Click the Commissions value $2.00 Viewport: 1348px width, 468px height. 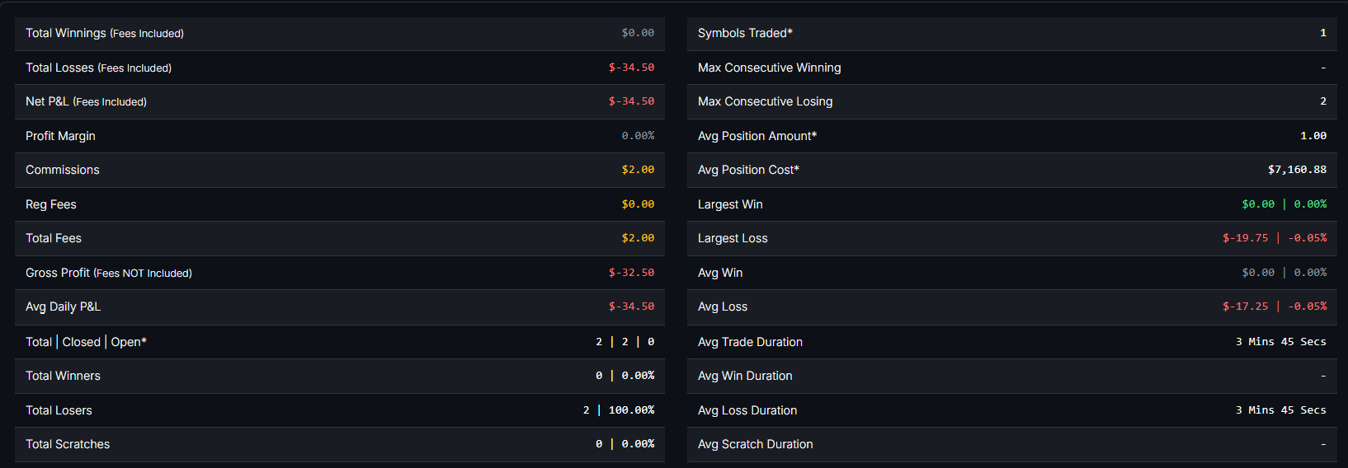coord(638,170)
